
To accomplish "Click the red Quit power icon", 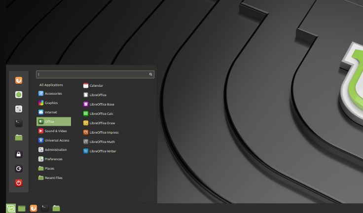I will click(19, 183).
